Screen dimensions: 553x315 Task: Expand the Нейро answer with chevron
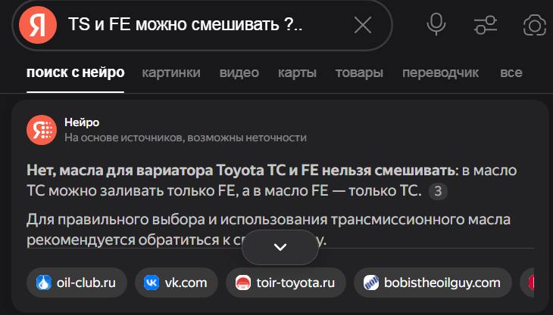280,247
